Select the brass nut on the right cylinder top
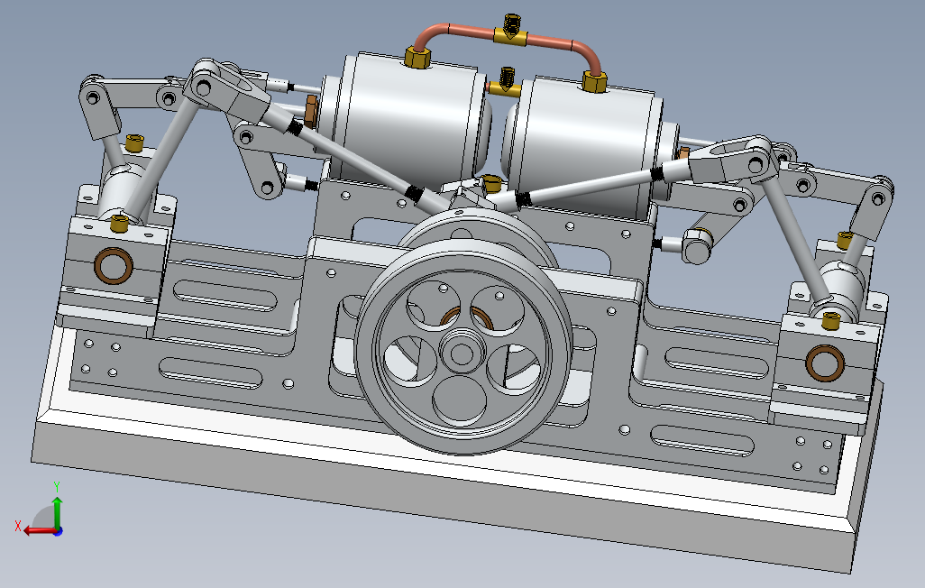Viewport: 925px width, 588px height. click(x=595, y=81)
